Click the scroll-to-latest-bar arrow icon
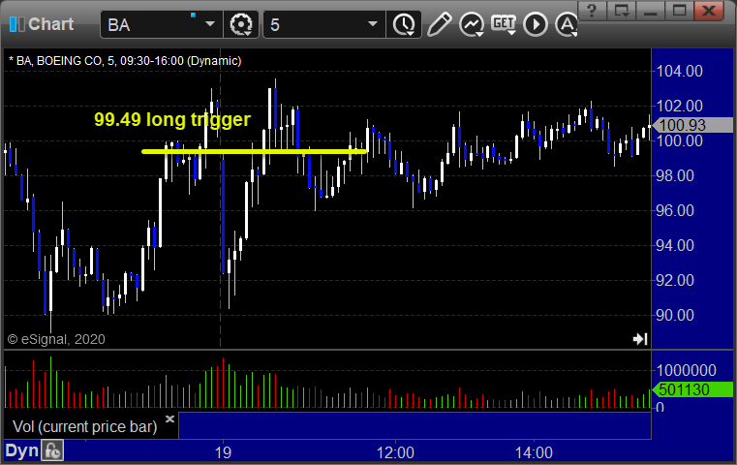Image resolution: width=737 pixels, height=465 pixels. tap(640, 339)
